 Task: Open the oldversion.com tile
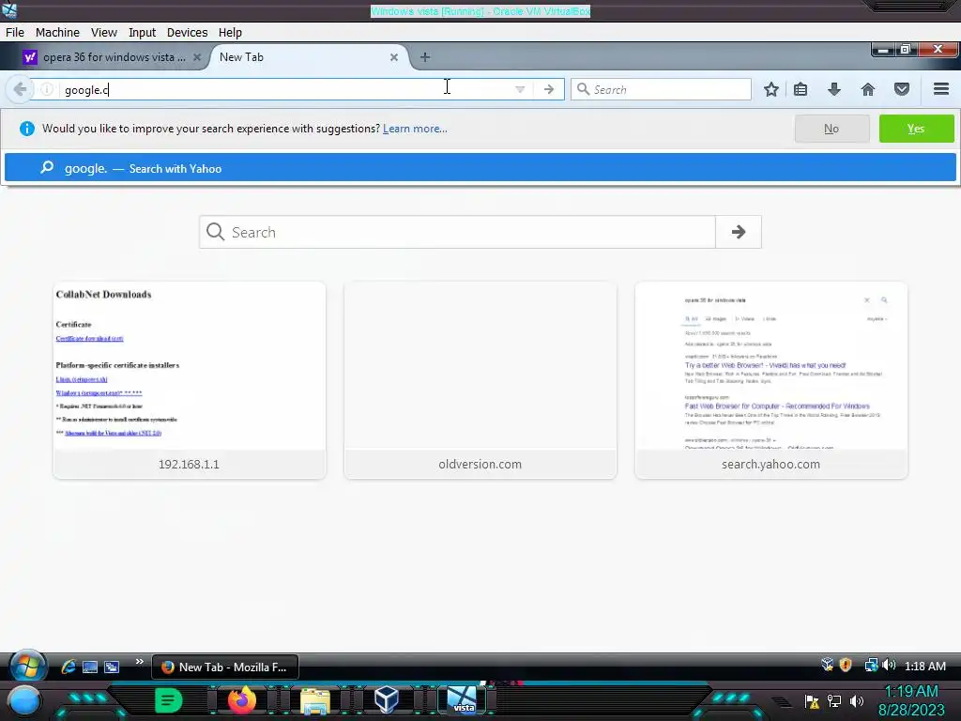[x=480, y=380]
